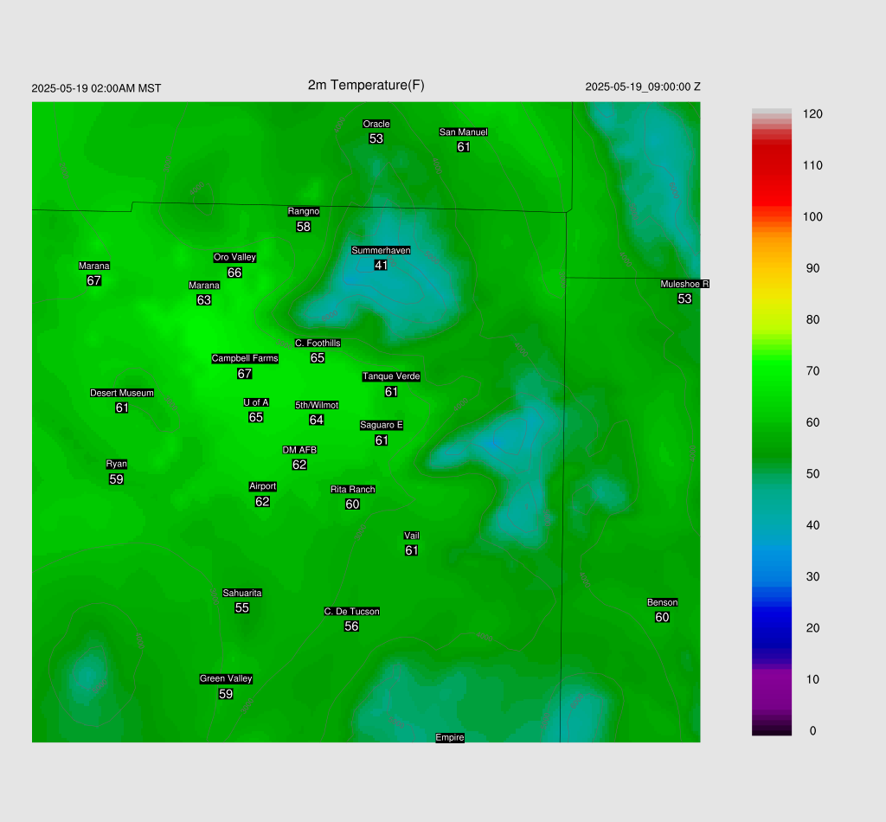Image resolution: width=886 pixels, height=822 pixels.
Task: Click Campbell Farms' temperature value 67
Action: (245, 374)
